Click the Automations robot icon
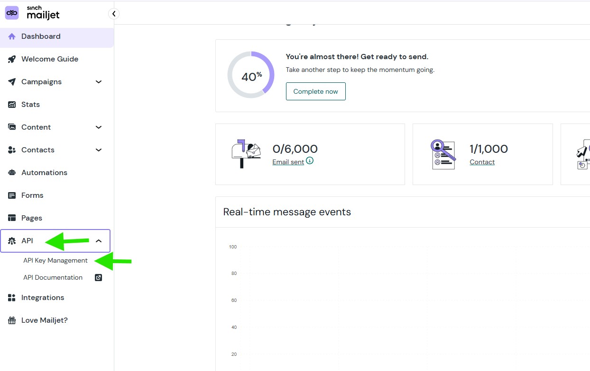 click(x=12, y=173)
